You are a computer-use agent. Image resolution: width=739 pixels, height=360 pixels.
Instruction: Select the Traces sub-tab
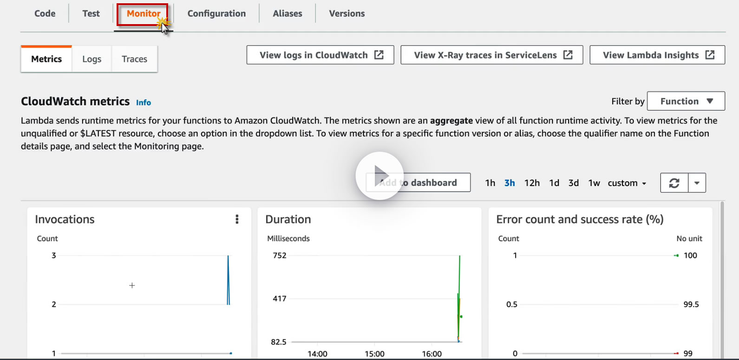(134, 59)
